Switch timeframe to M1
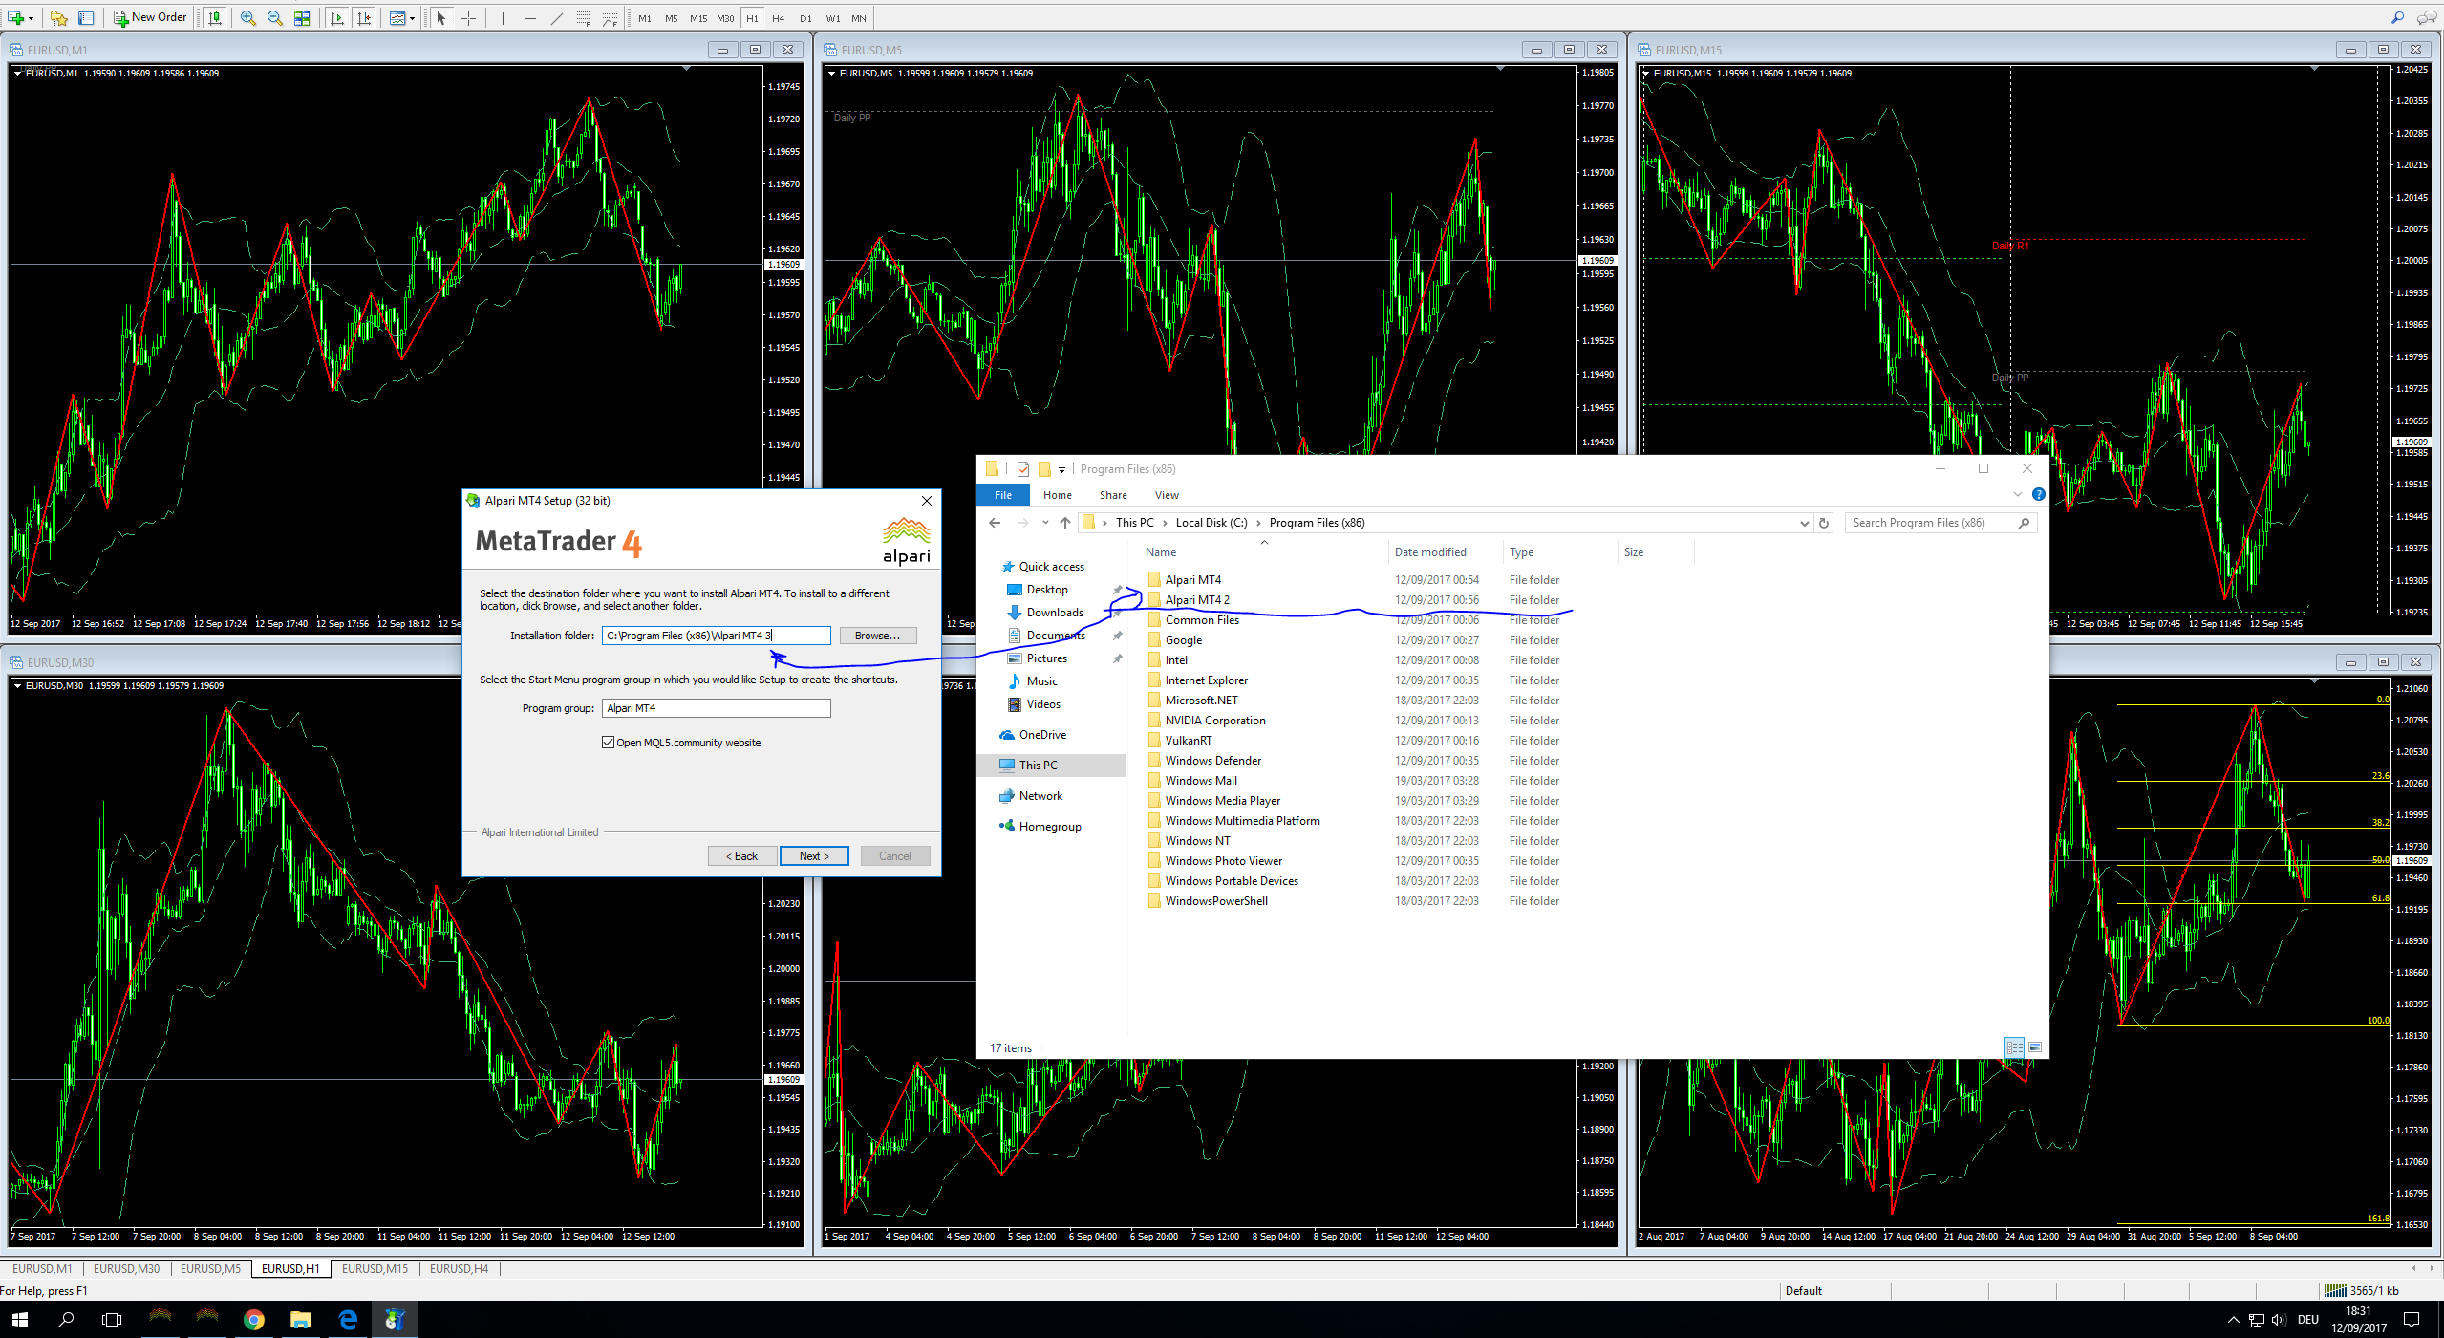Image resolution: width=2444 pixels, height=1338 pixels. [645, 18]
